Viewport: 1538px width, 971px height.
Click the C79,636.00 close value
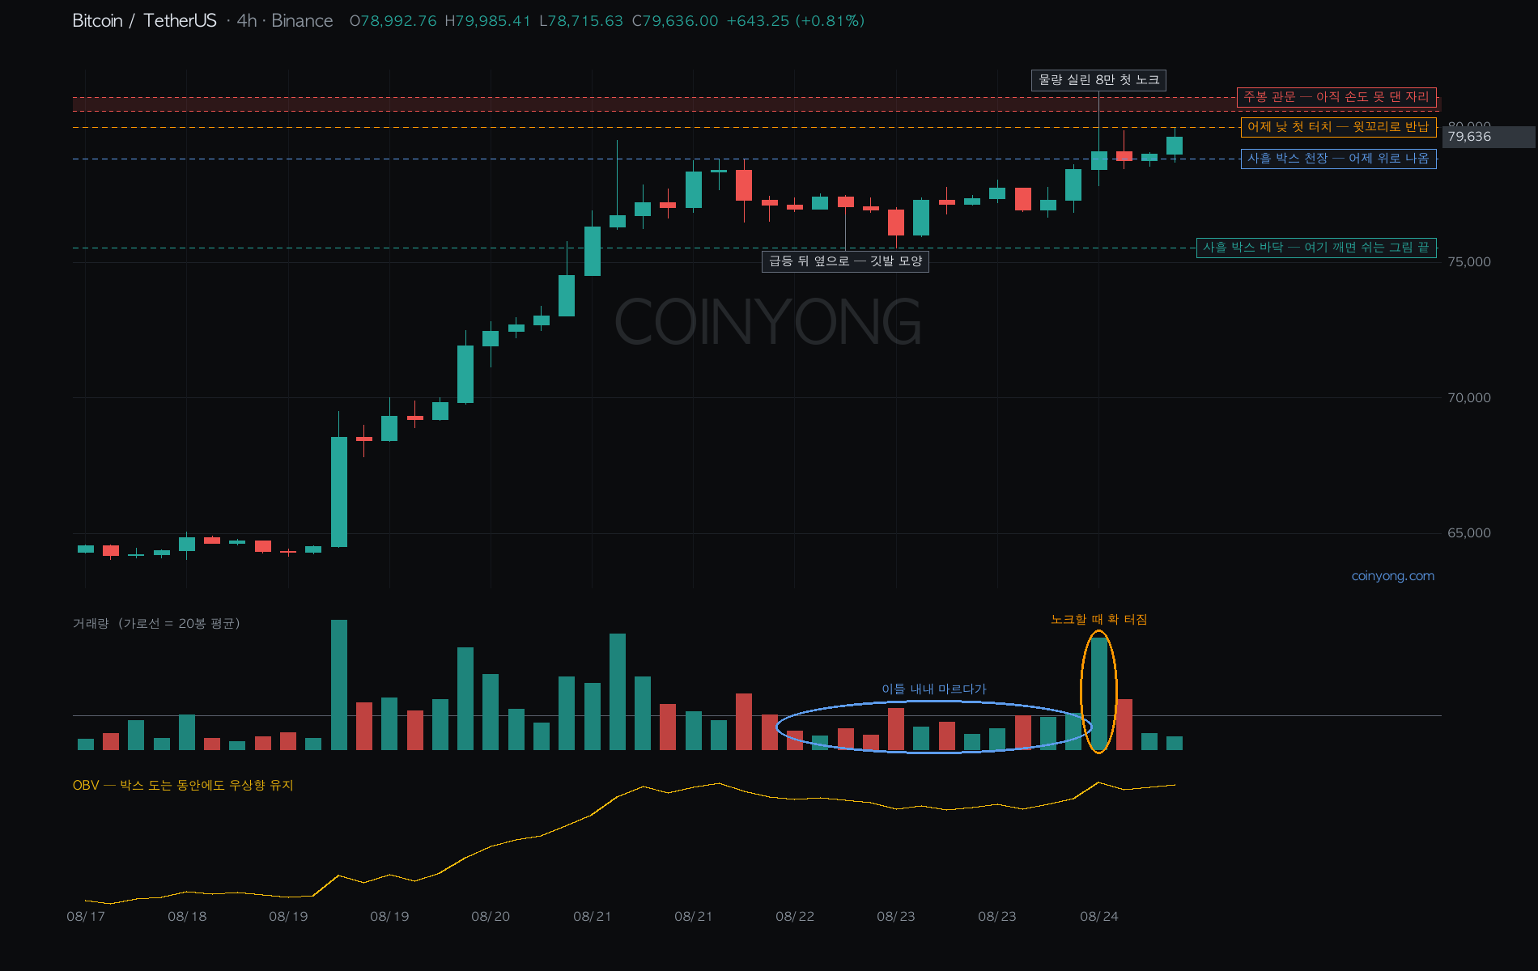pos(675,21)
